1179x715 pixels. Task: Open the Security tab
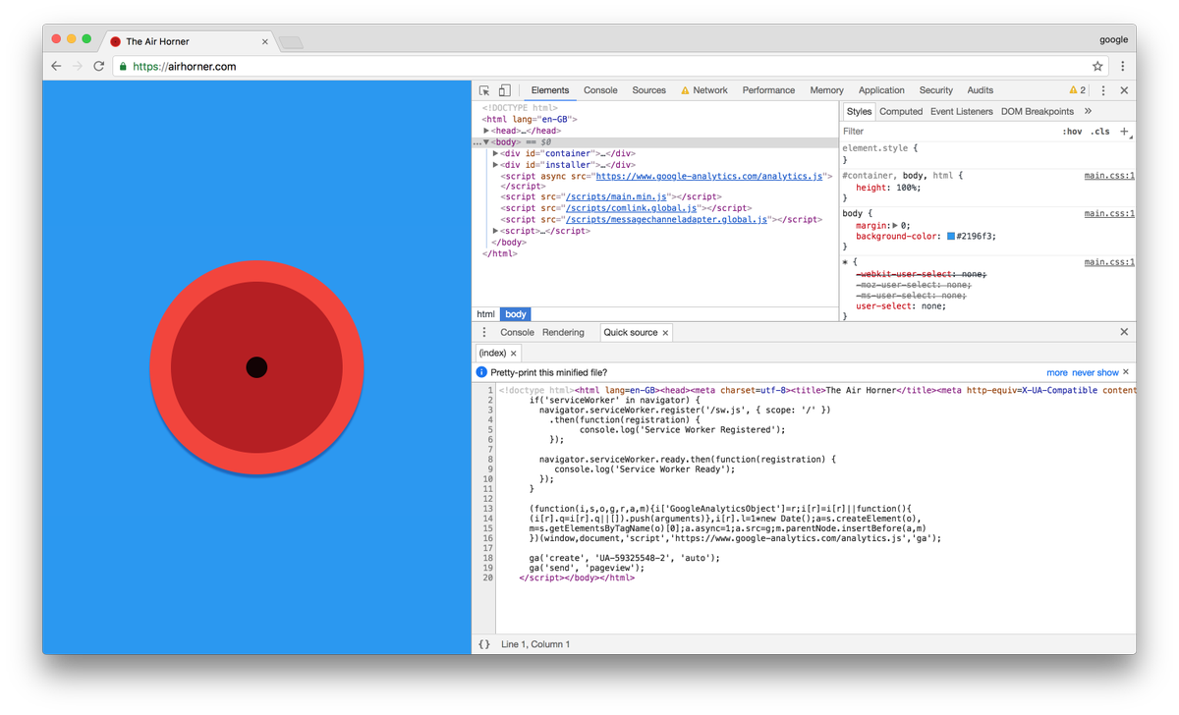(x=935, y=90)
